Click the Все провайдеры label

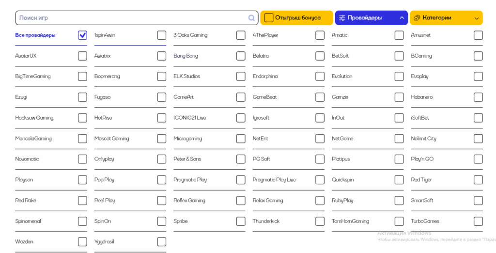click(35, 35)
